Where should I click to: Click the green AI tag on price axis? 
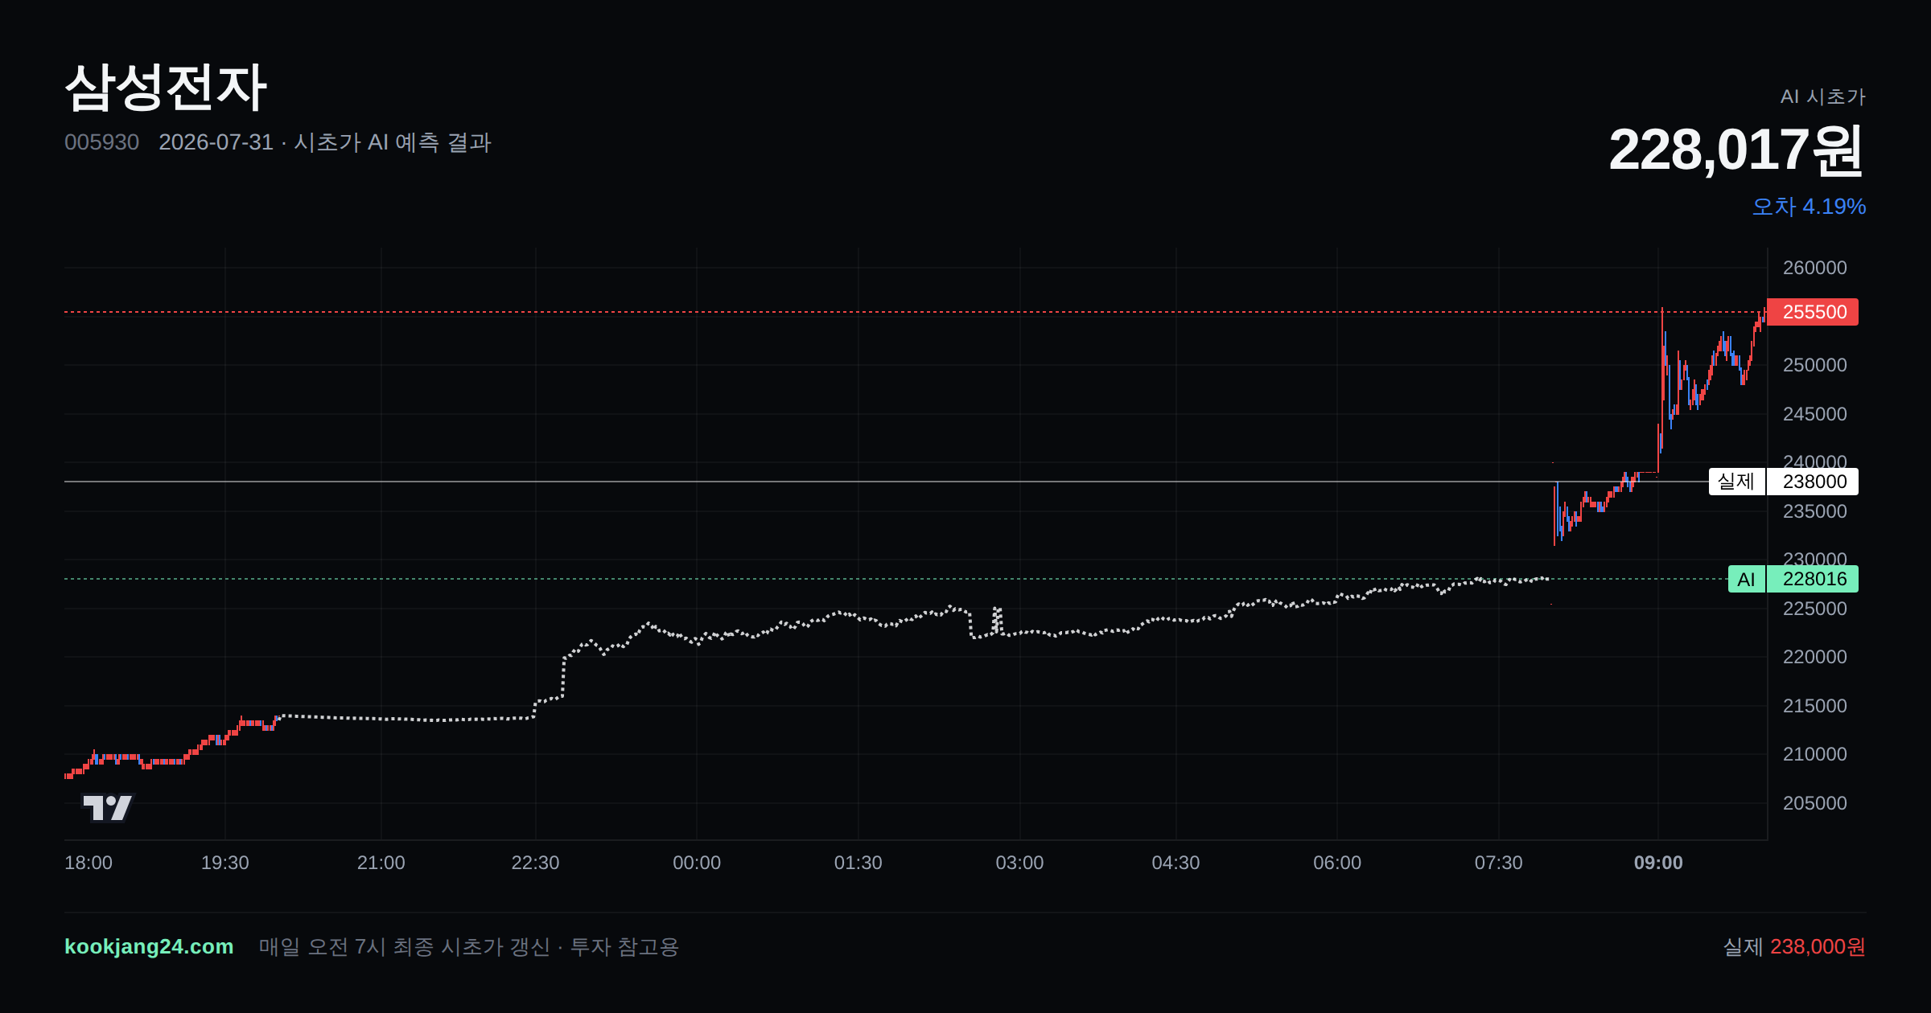1746,579
